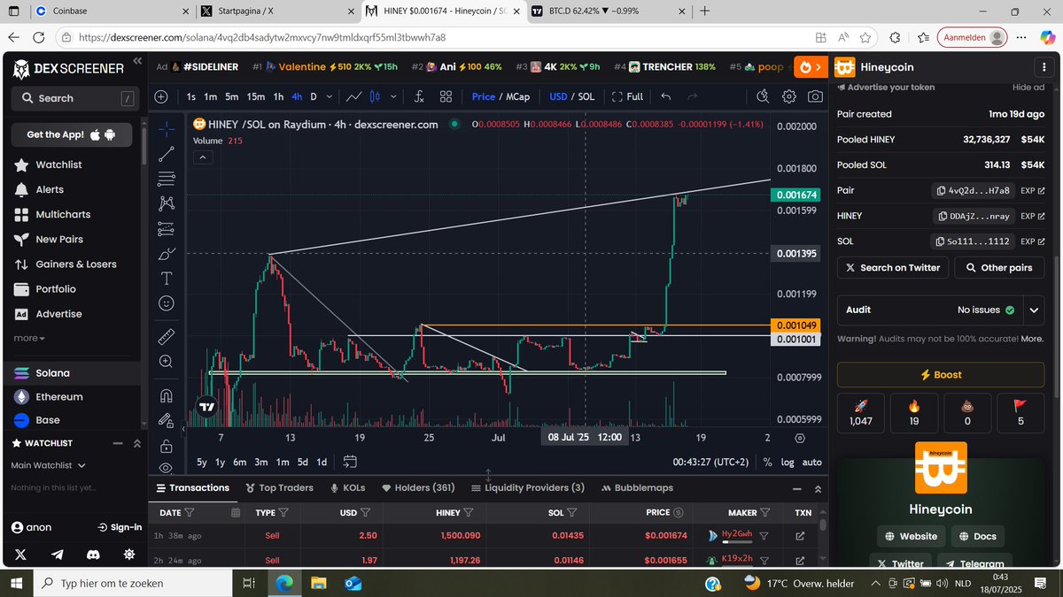Click Search on Twitter button

[x=893, y=267]
